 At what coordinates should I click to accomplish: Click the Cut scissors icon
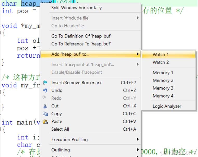point(45,106)
